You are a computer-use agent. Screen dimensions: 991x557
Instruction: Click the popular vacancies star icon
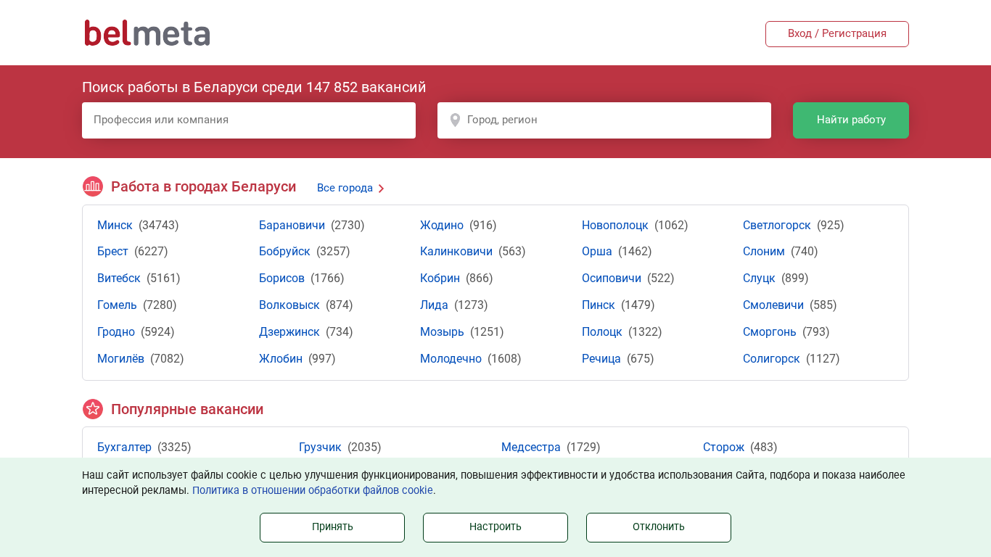[93, 409]
